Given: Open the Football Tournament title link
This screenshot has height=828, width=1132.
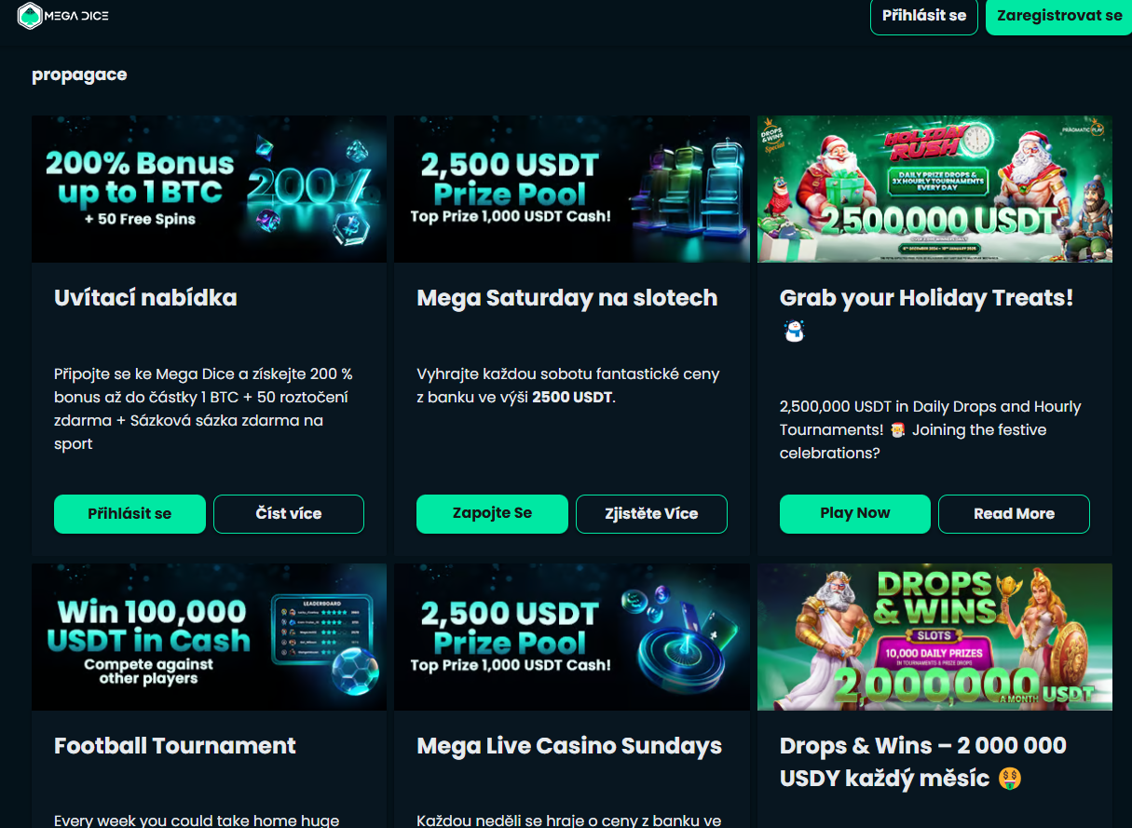Looking at the screenshot, I should (x=175, y=746).
